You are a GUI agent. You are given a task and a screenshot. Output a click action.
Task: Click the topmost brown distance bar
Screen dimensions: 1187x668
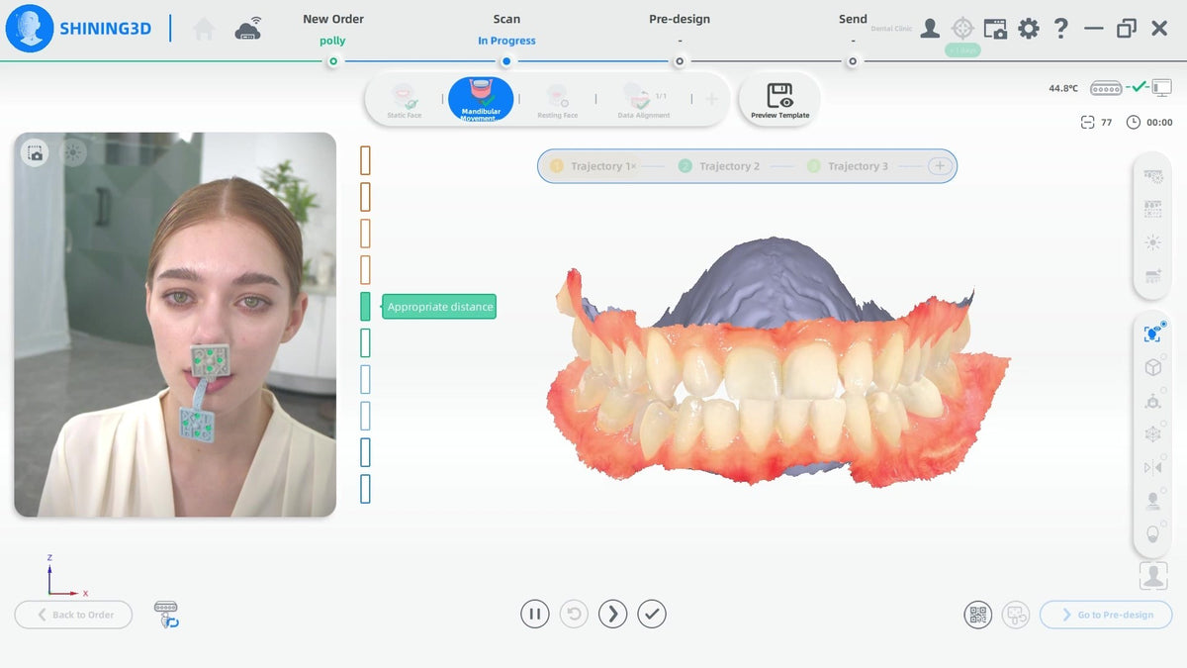pos(365,160)
